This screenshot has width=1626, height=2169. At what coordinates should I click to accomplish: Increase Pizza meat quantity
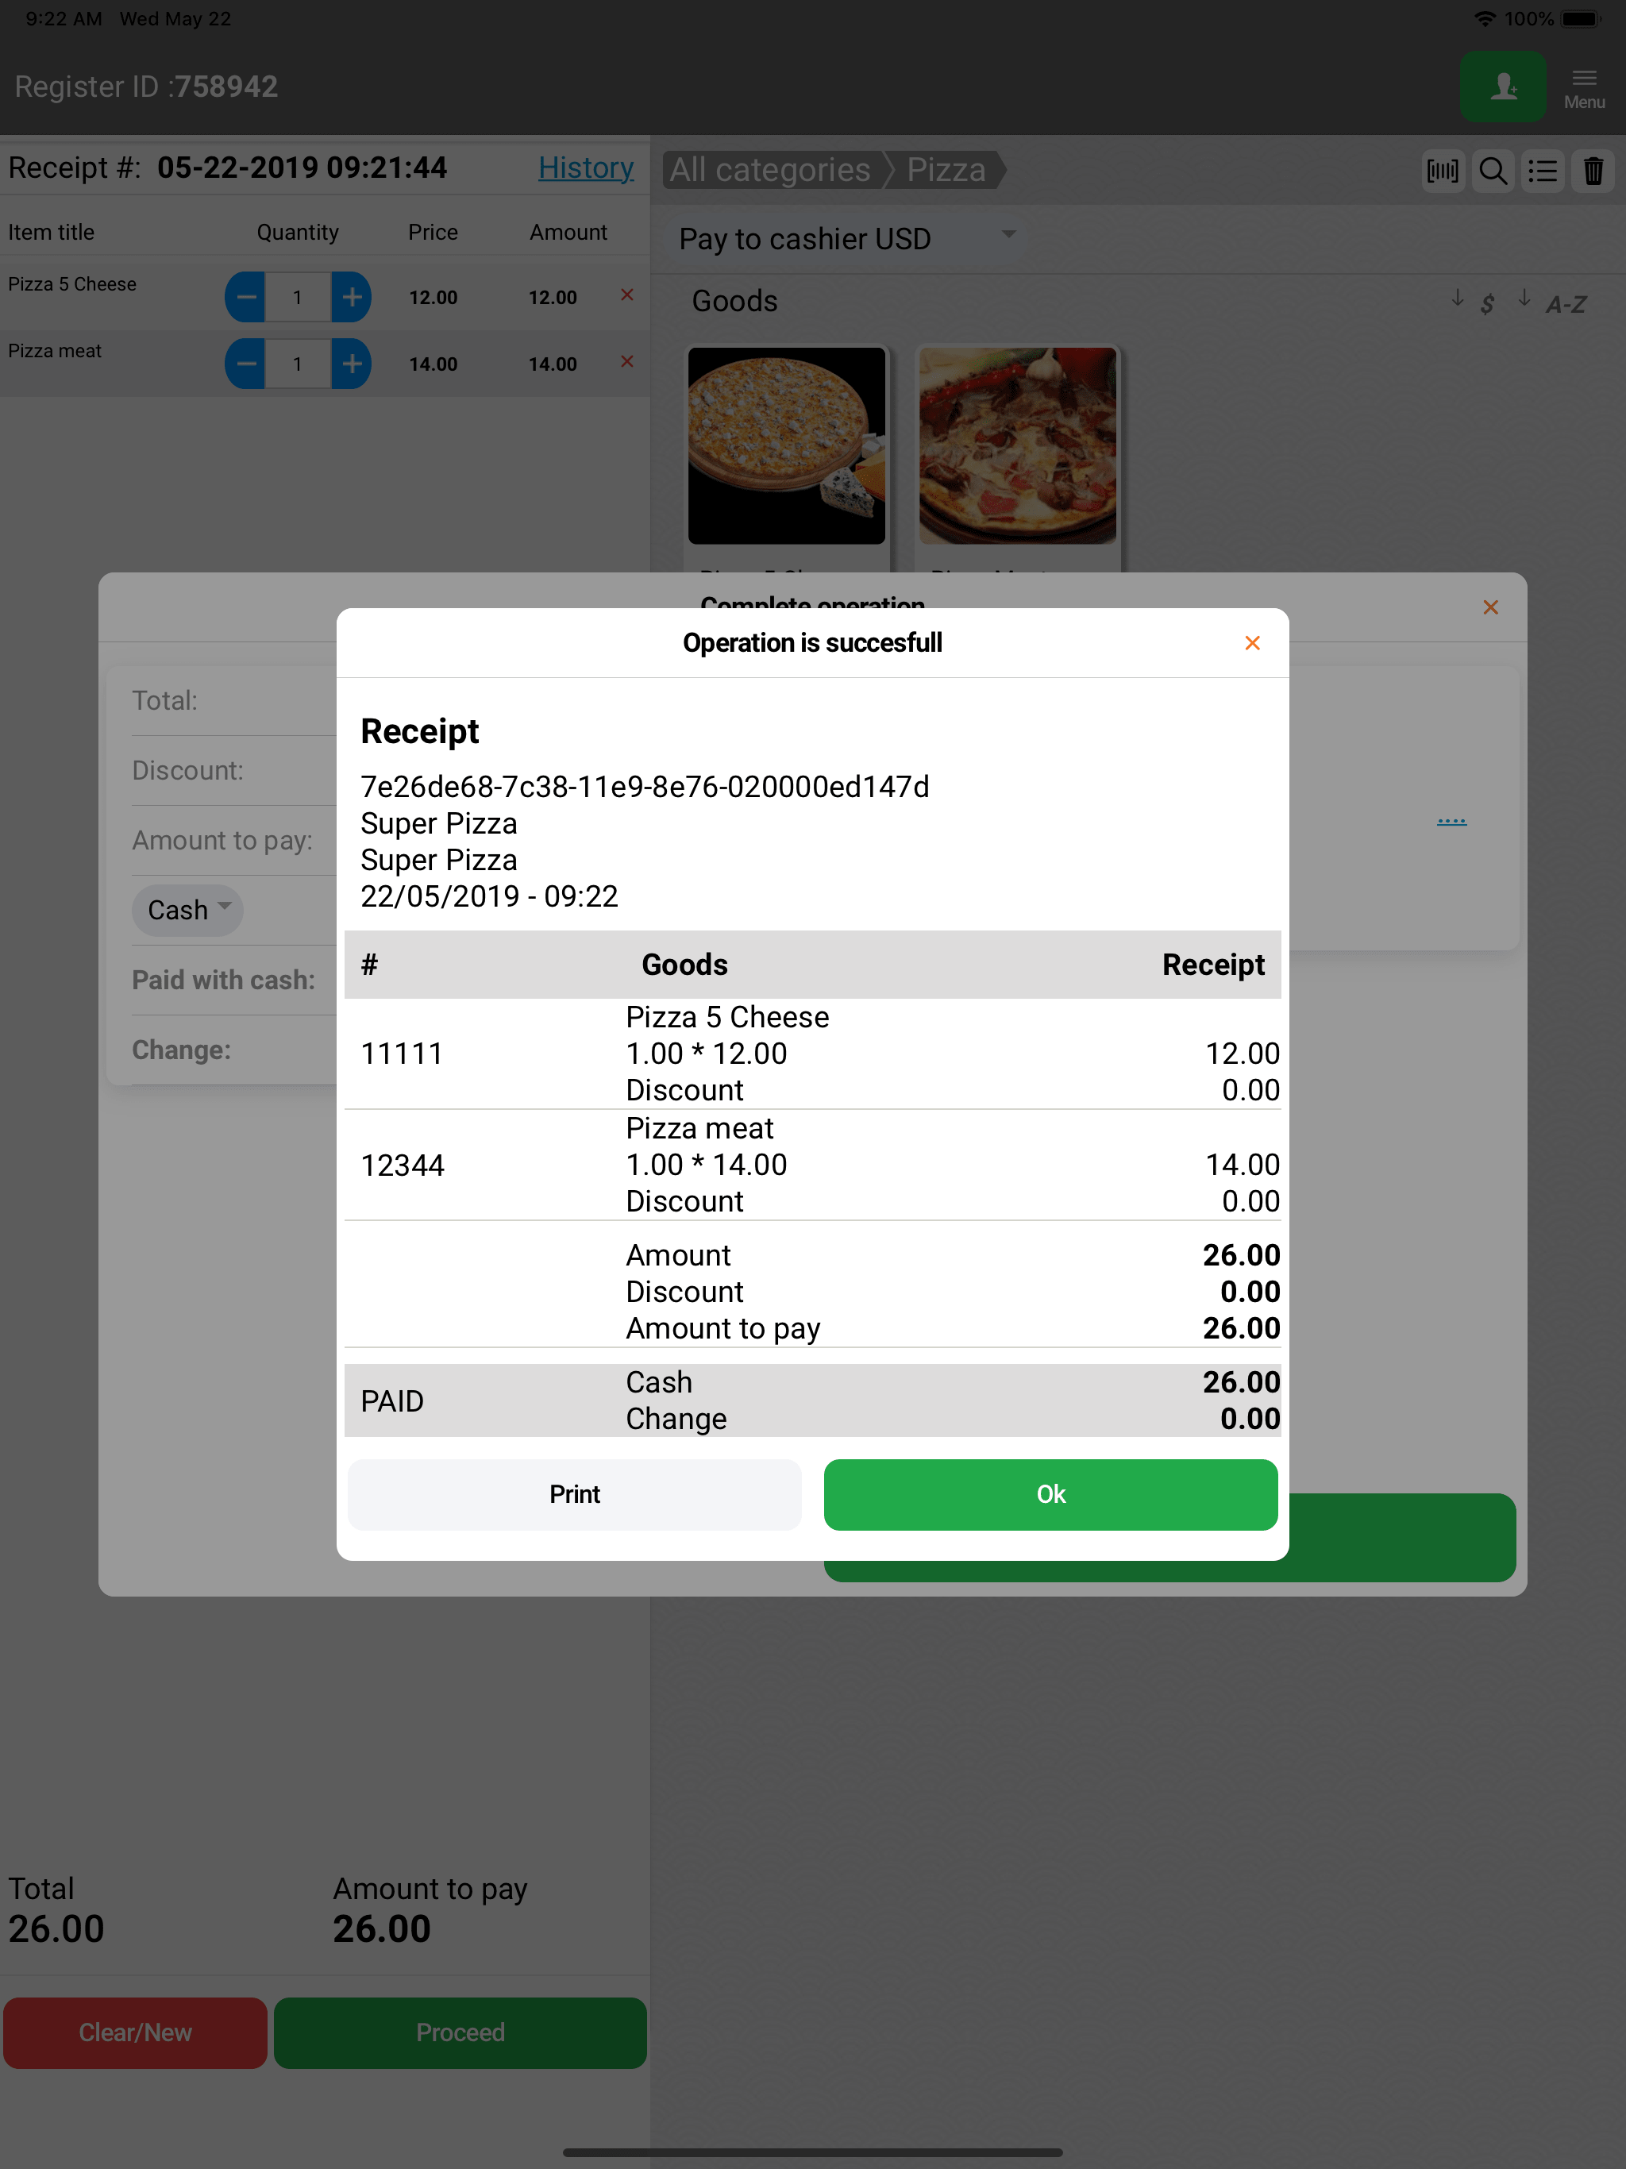351,364
